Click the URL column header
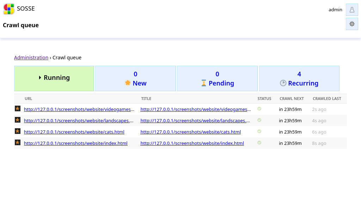This screenshot has width=361, height=224. pyautogui.click(x=28, y=99)
